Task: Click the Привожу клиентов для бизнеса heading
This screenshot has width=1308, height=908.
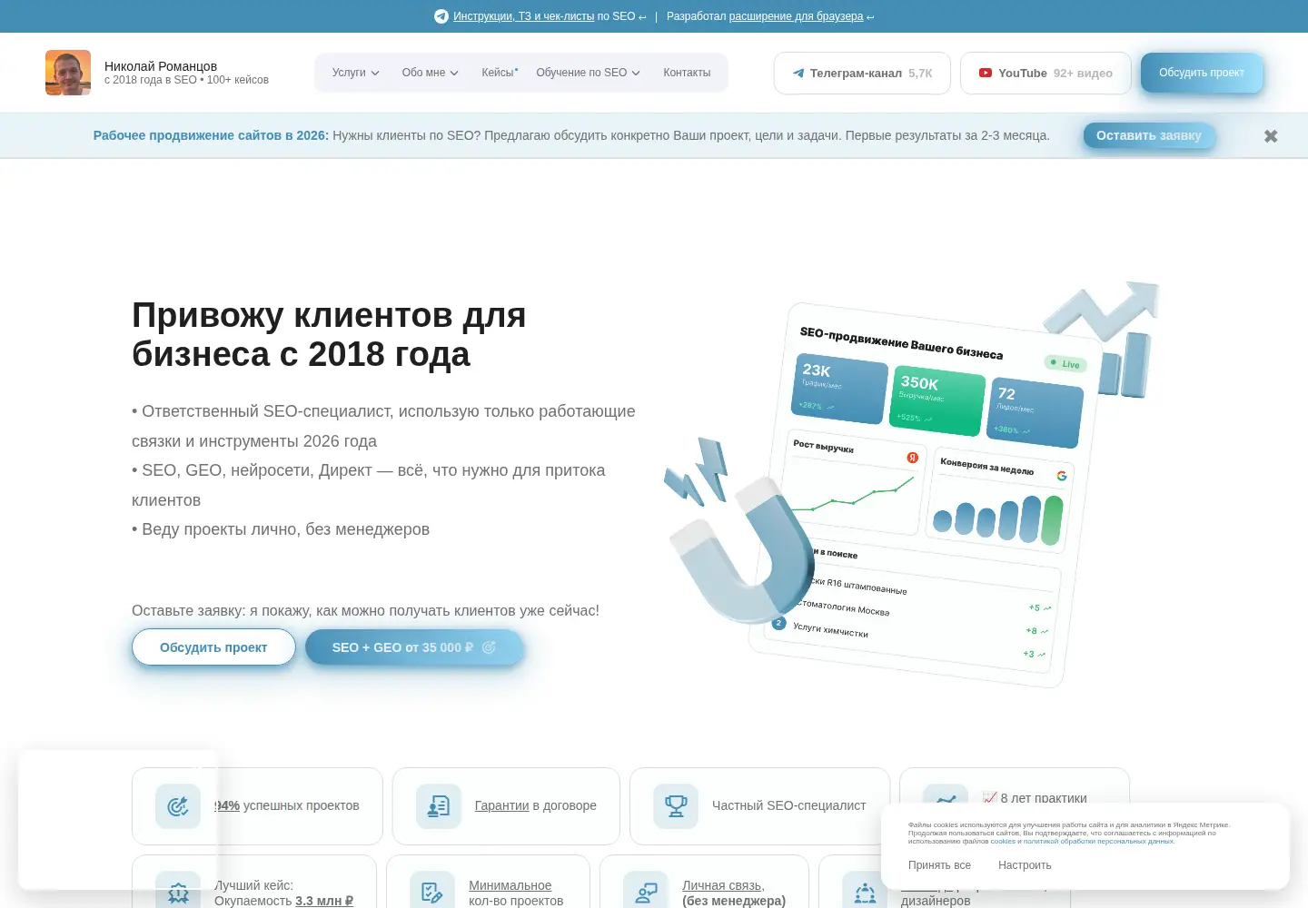Action: click(x=329, y=334)
